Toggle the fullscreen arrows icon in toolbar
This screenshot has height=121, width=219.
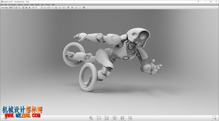click(27, 8)
